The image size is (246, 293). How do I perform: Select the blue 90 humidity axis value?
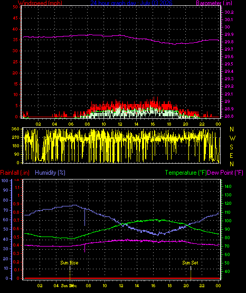coord(6,190)
